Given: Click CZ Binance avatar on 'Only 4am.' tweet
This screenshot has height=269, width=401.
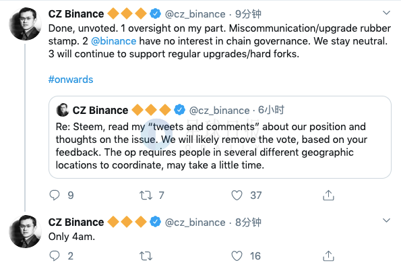Looking at the screenshot, I should coord(25,231).
